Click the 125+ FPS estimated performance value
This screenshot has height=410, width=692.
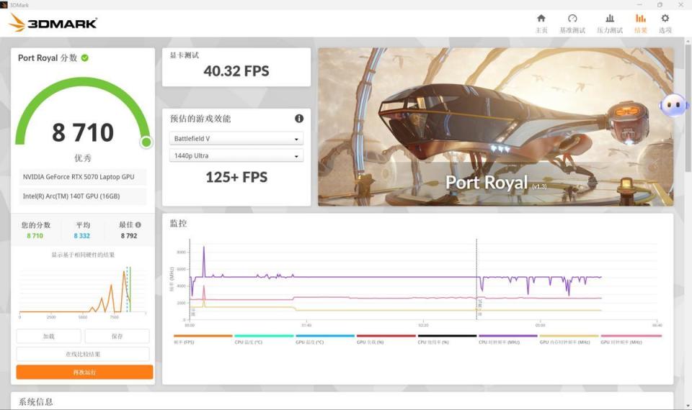tap(236, 177)
